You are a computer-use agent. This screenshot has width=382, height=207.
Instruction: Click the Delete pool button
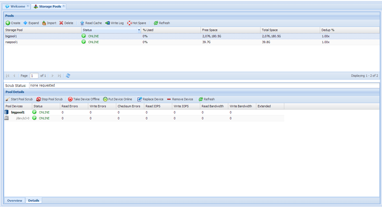[66, 23]
